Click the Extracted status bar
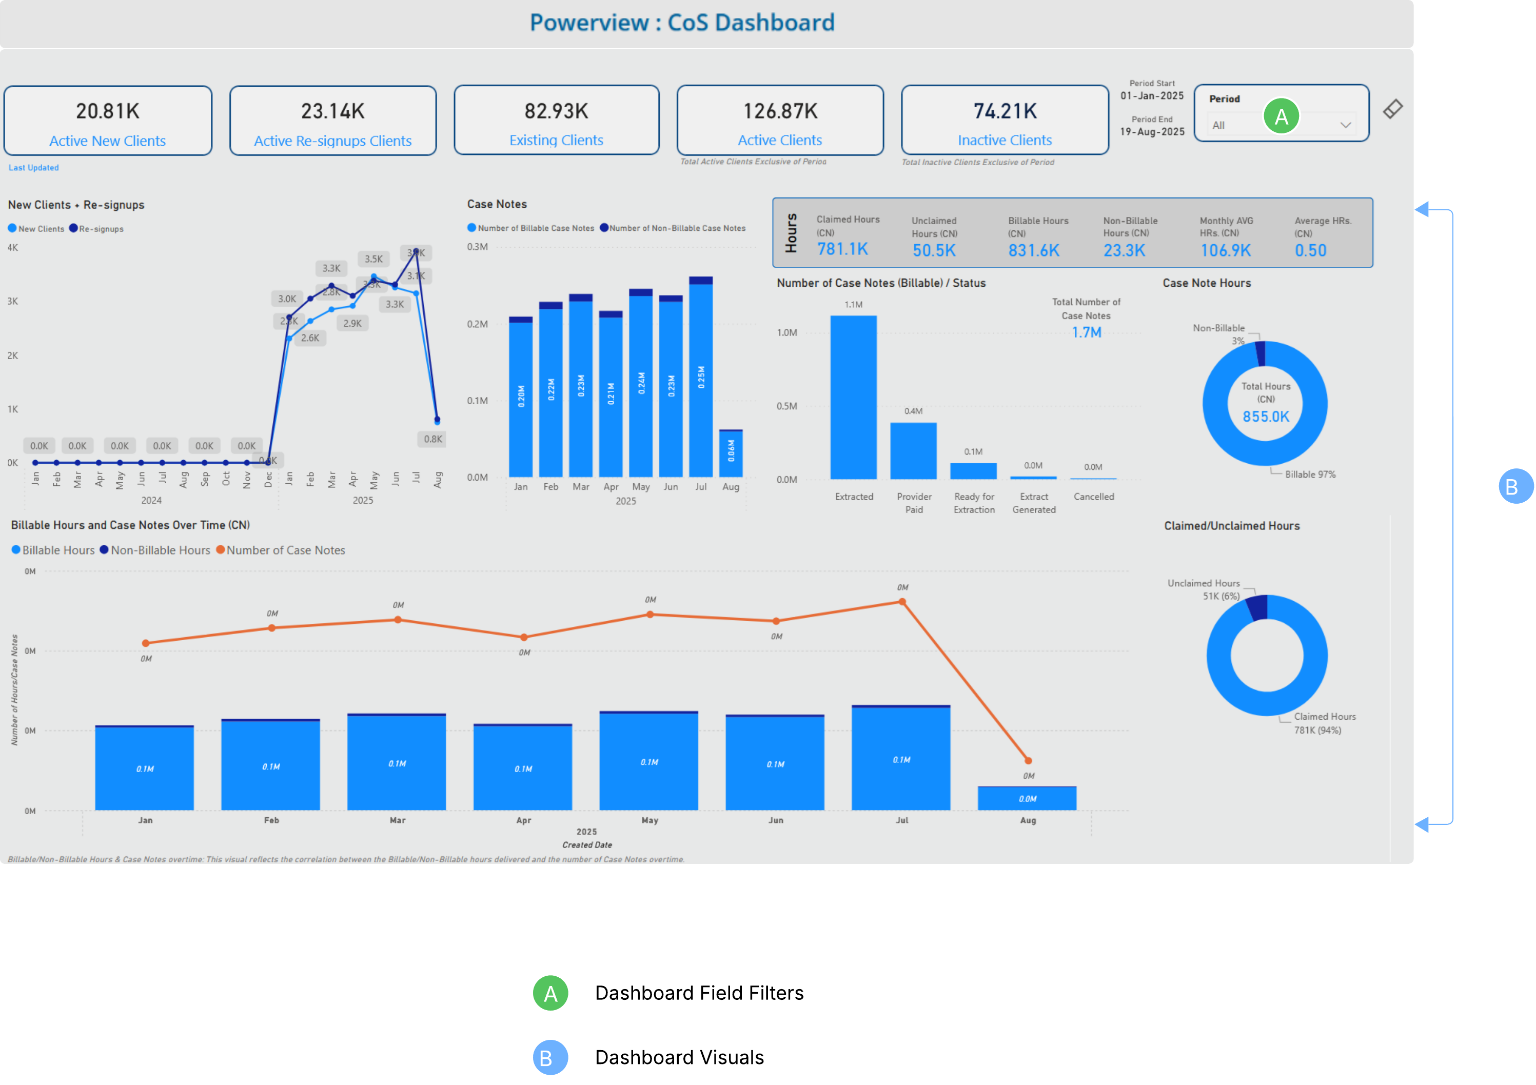 [853, 398]
